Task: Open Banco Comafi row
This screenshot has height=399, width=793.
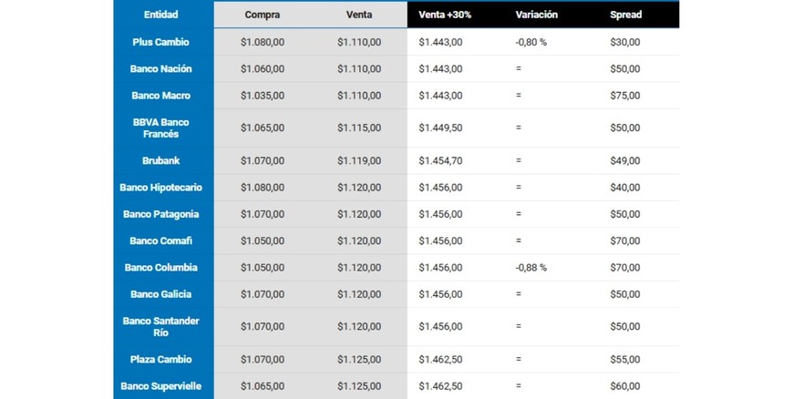Action: [x=161, y=240]
